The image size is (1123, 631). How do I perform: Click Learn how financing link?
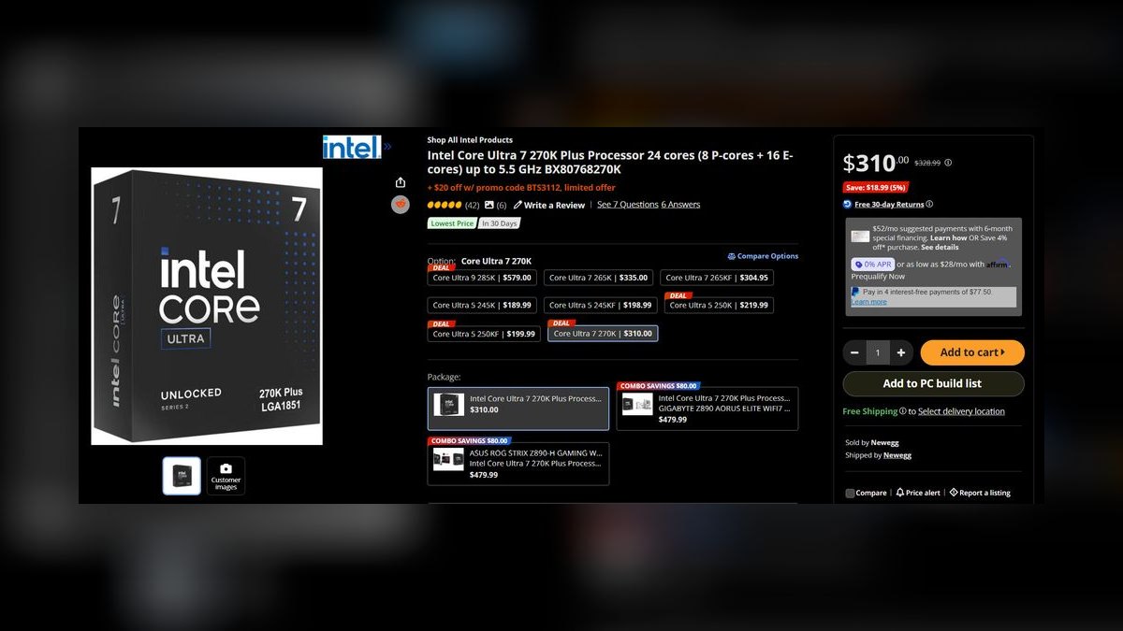click(948, 238)
